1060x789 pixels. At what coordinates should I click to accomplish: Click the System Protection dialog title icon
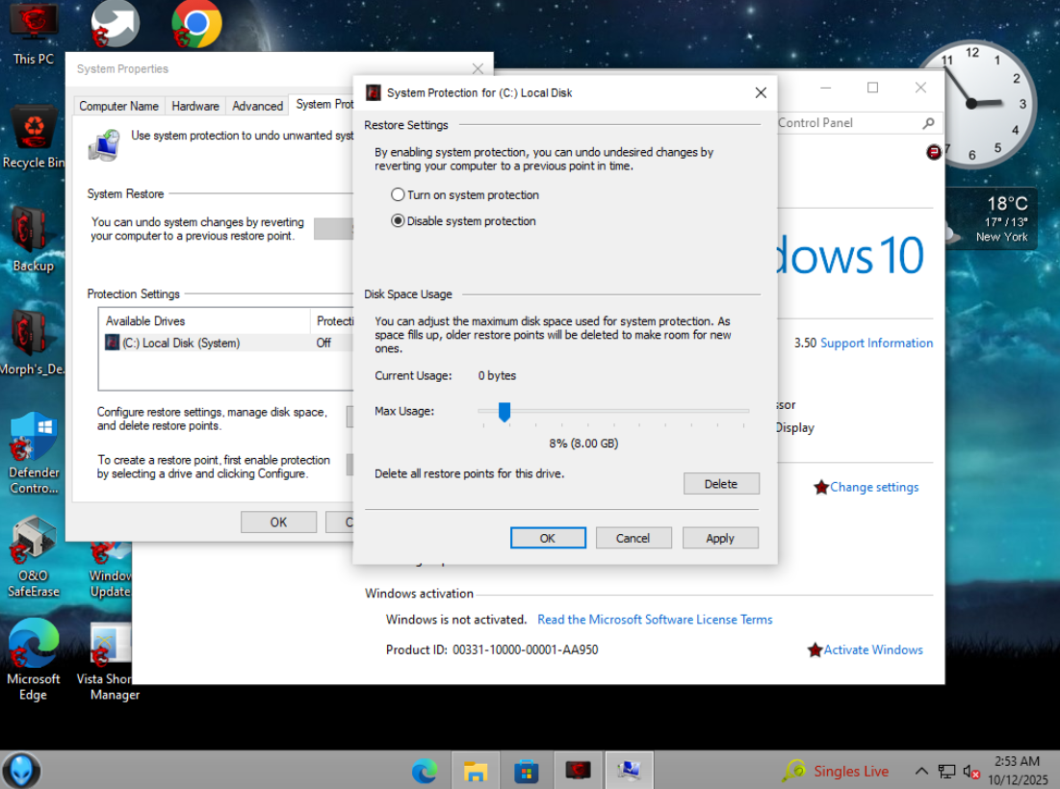[374, 92]
